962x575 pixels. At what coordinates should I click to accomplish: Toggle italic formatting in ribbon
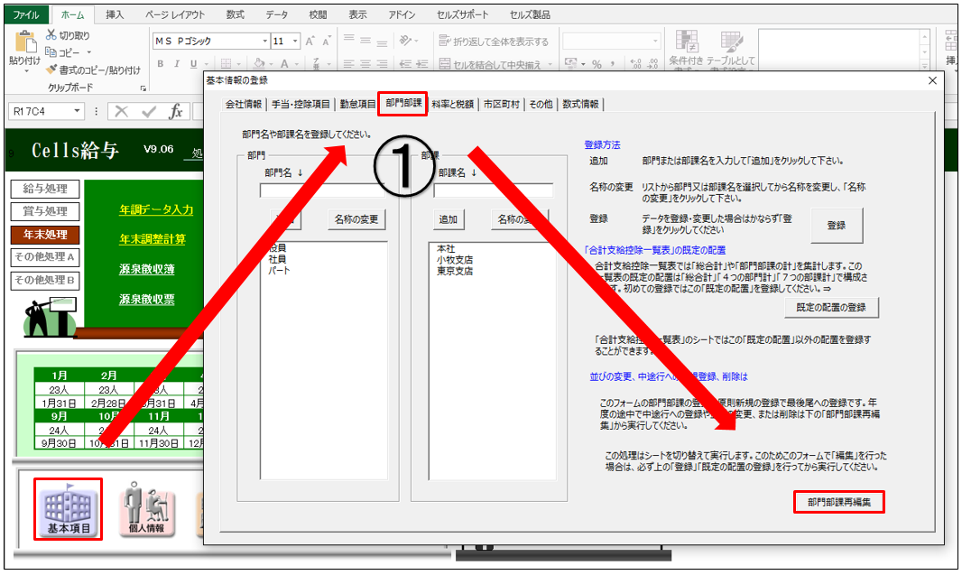(x=177, y=64)
